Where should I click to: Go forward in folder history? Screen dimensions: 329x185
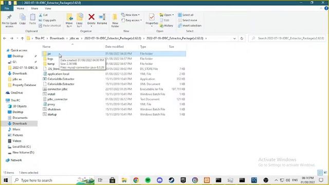pyautogui.click(x=12, y=39)
